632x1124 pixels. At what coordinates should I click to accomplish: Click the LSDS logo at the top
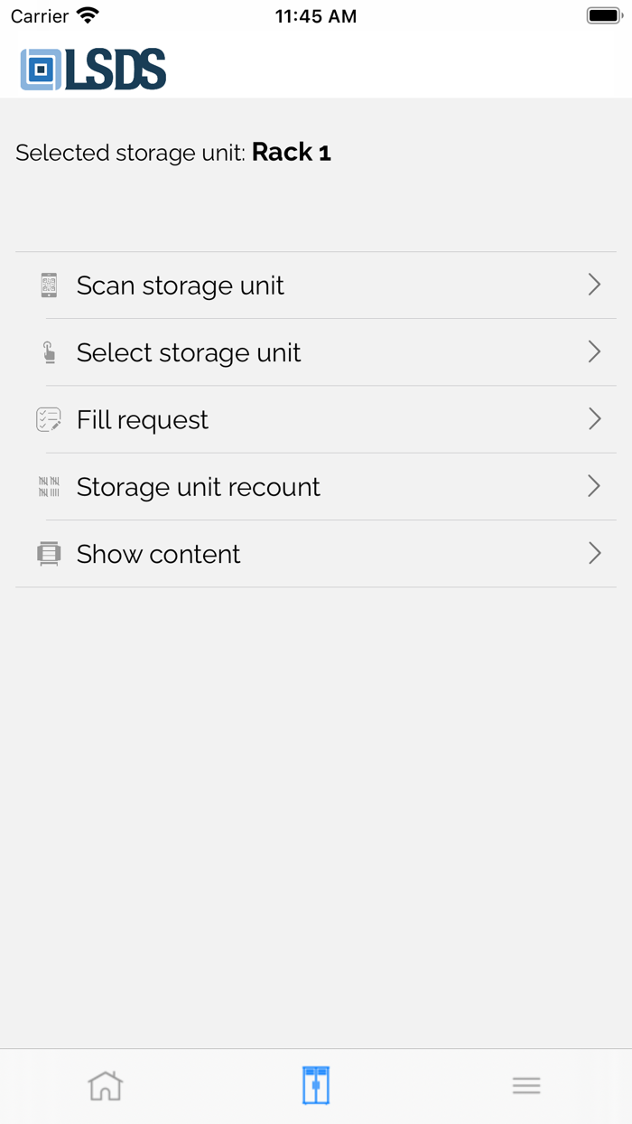point(92,67)
